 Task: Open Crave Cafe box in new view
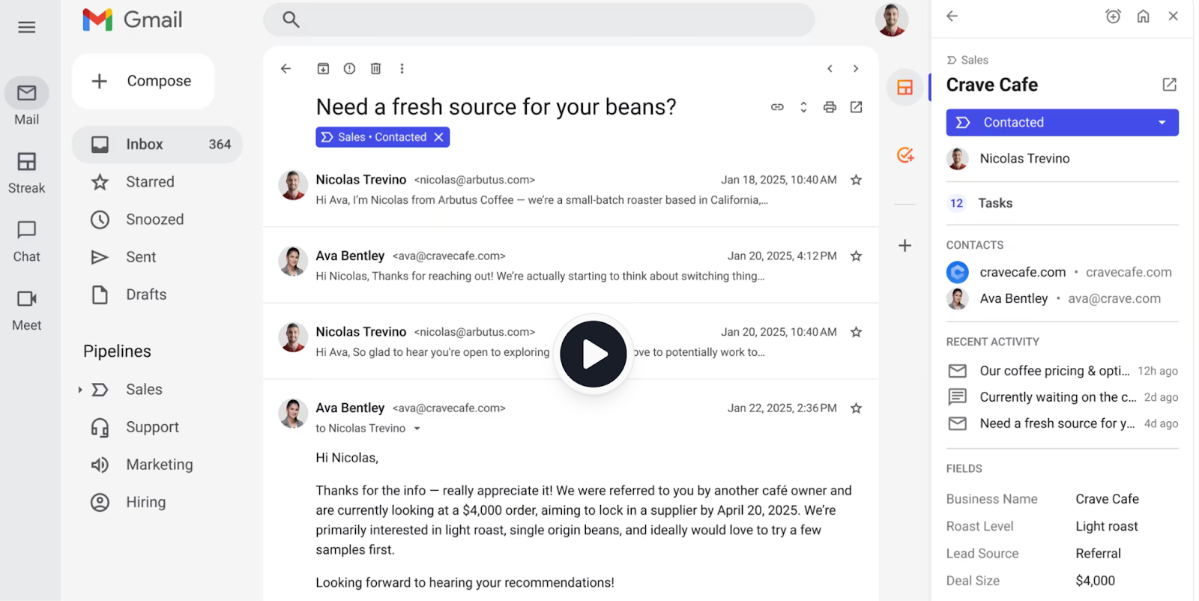pyautogui.click(x=1169, y=85)
